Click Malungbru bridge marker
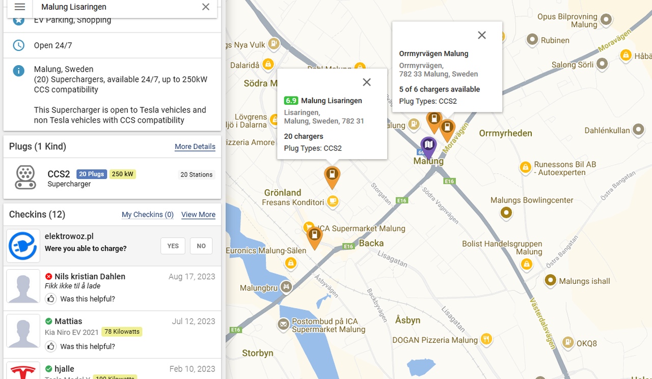 point(287,287)
